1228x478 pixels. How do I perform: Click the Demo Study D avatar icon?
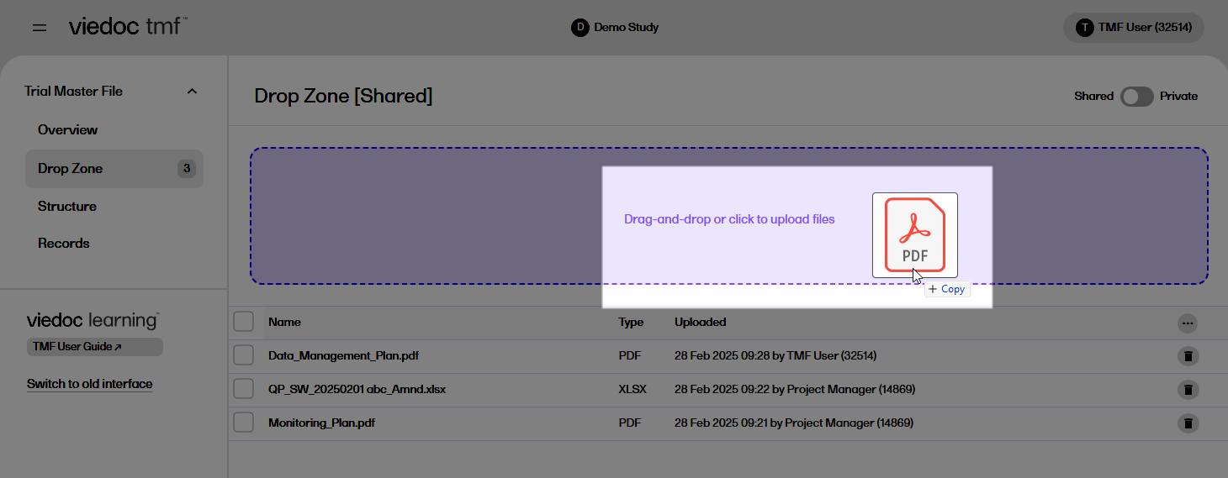coord(580,28)
